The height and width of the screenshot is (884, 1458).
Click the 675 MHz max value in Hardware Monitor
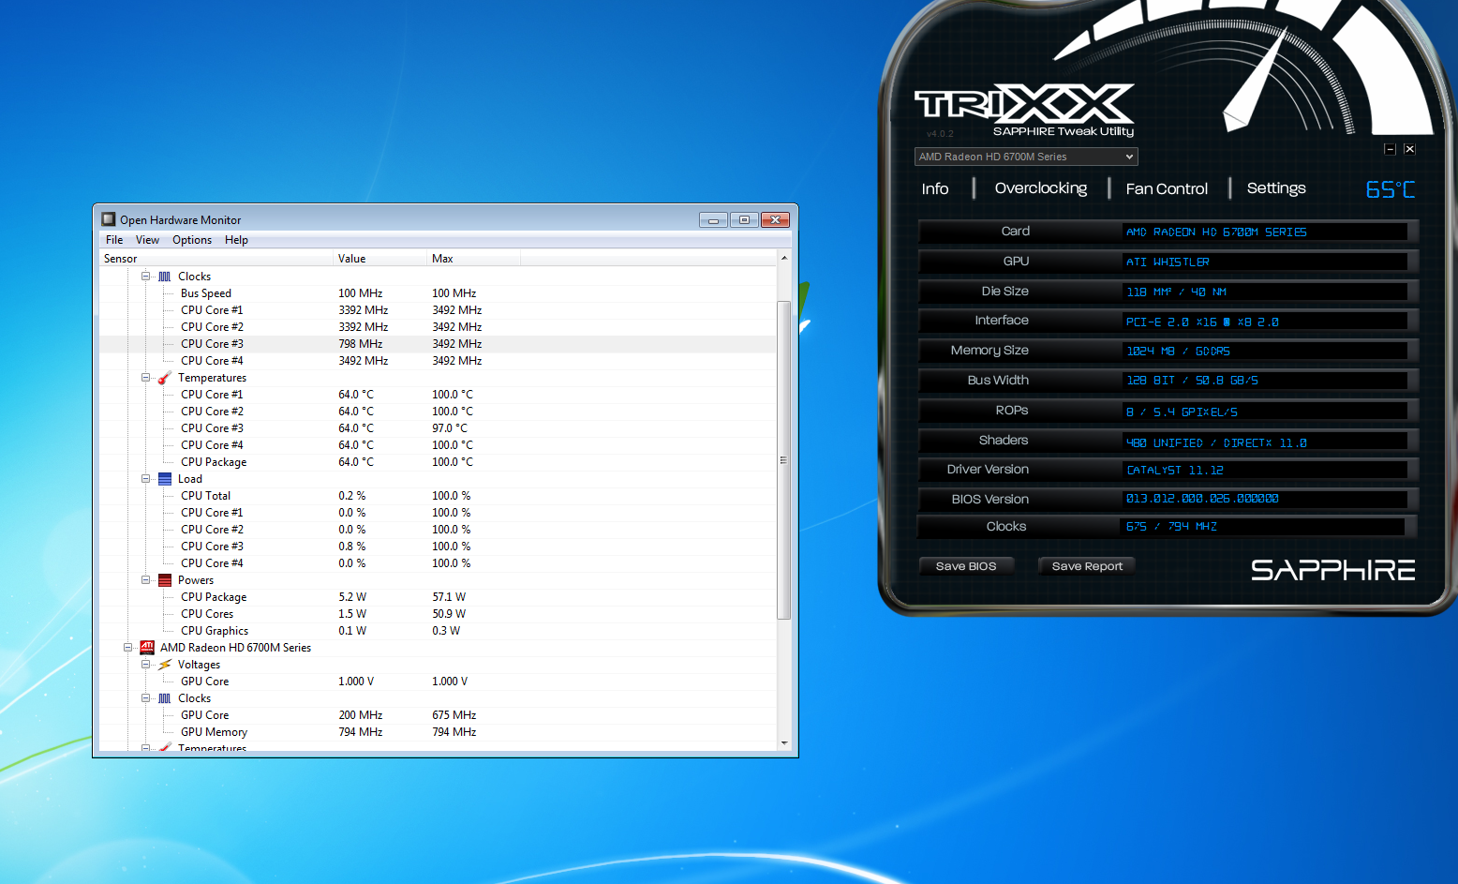454,715
